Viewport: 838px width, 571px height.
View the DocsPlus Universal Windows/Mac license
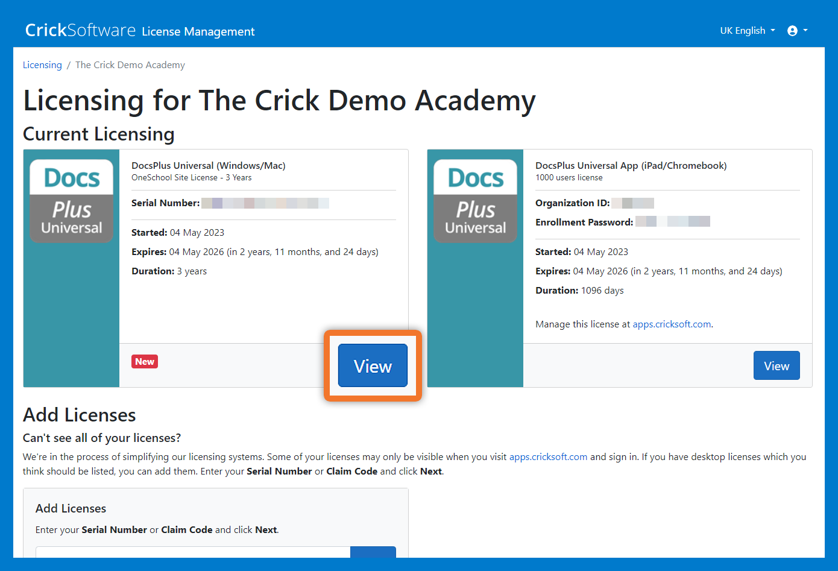373,366
